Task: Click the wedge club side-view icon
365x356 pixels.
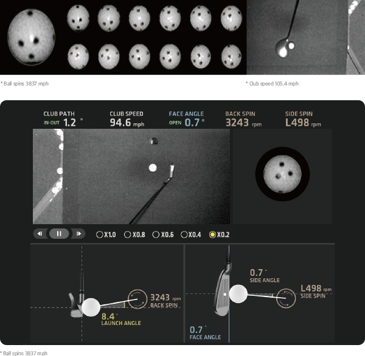Action: pyautogui.click(x=77, y=294)
